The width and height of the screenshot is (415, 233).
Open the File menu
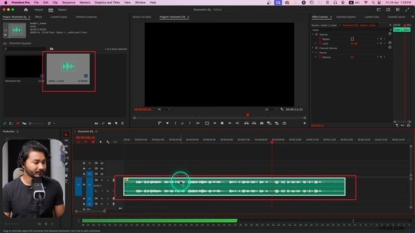click(x=36, y=3)
